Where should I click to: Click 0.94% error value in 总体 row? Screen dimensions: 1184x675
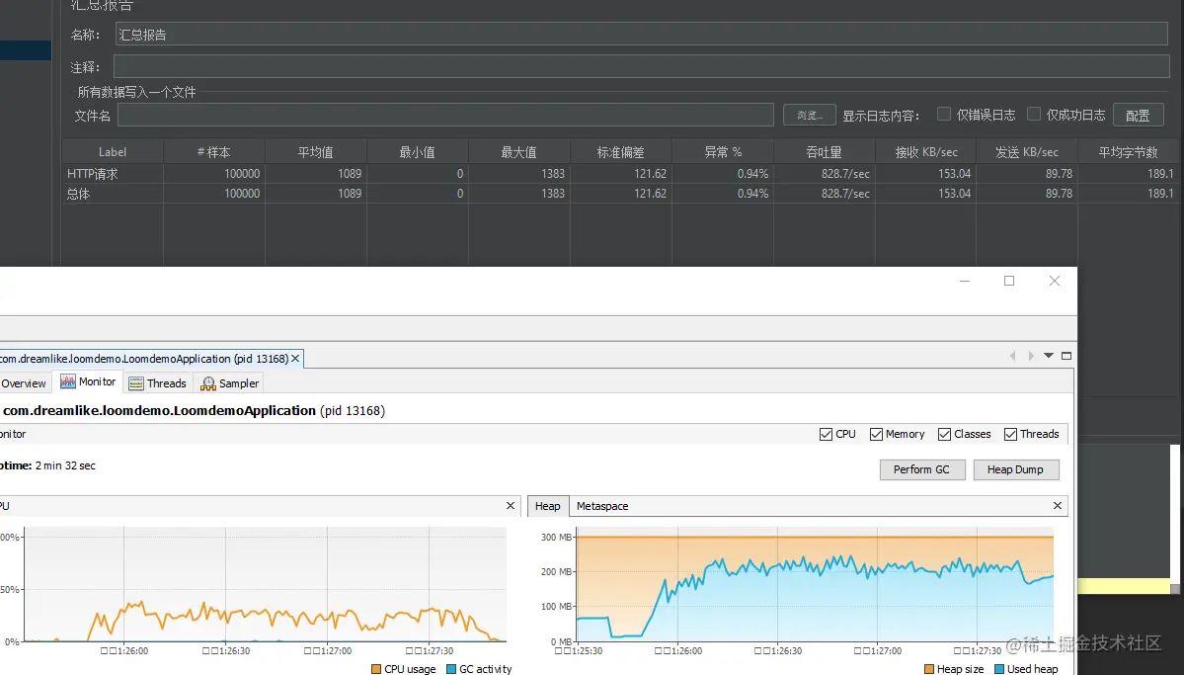click(x=752, y=194)
